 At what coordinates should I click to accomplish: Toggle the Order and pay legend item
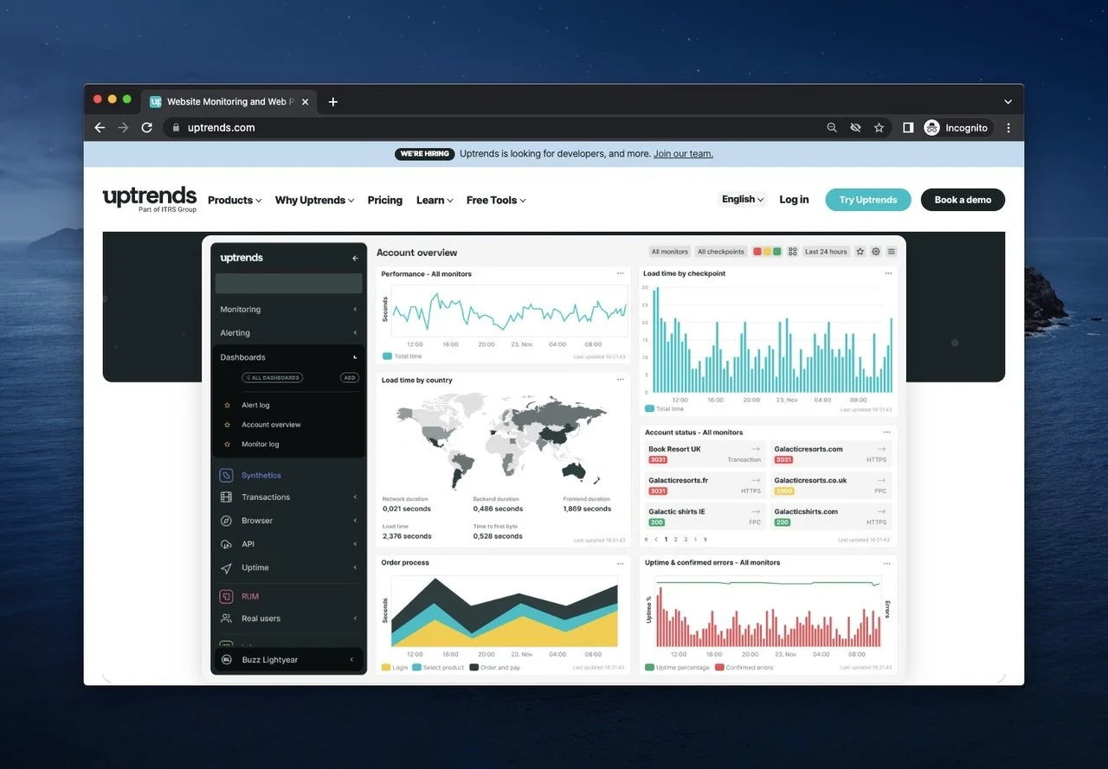(495, 668)
